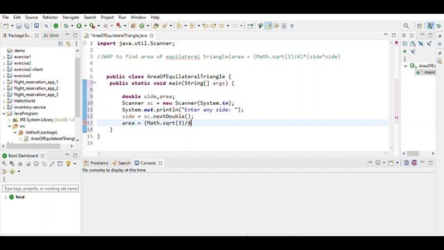
Task: Click the Debug bug icon in toolbar
Action: coord(66,26)
